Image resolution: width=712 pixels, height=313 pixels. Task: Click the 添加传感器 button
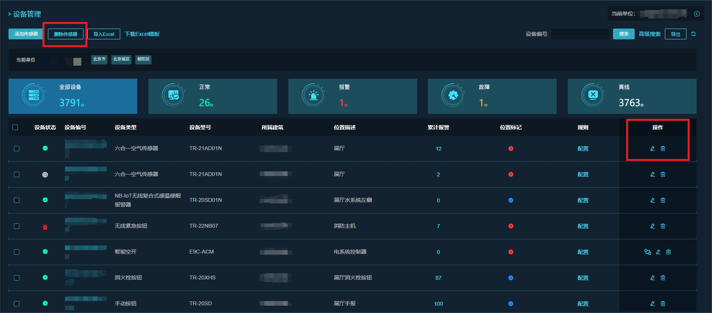pos(26,34)
